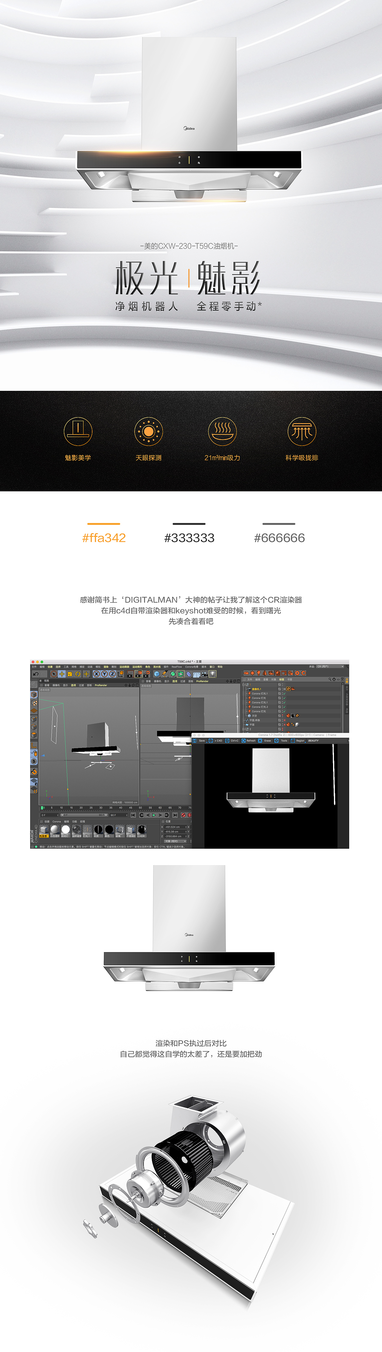
Task: Click stepper of current frame 0 F field
Action: pyautogui.click(x=58, y=815)
